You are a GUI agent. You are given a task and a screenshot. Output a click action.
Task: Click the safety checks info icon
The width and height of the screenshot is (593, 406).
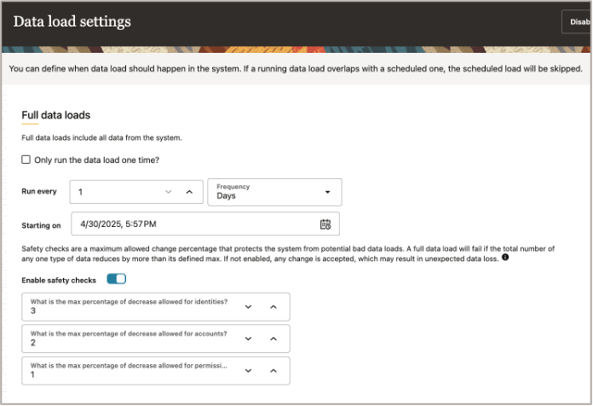click(505, 257)
